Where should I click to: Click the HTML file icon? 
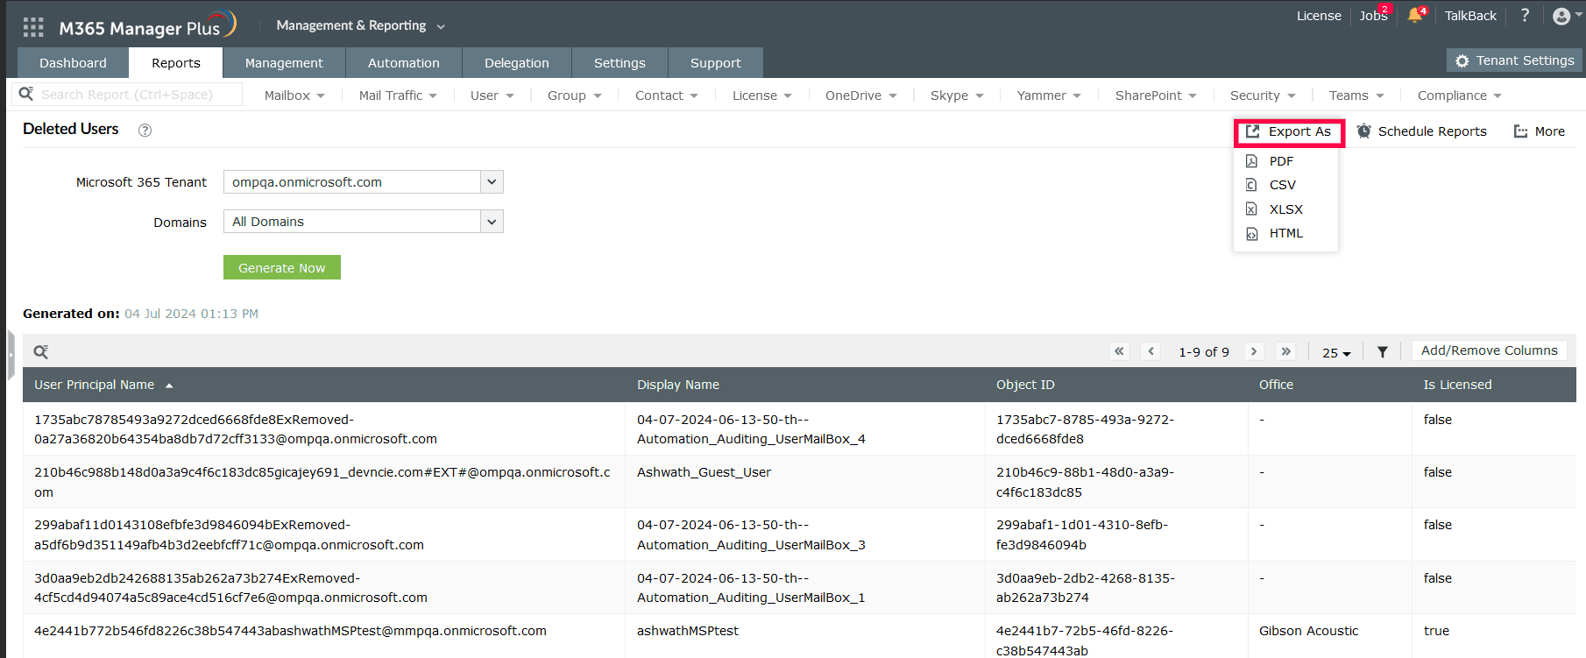point(1251,234)
